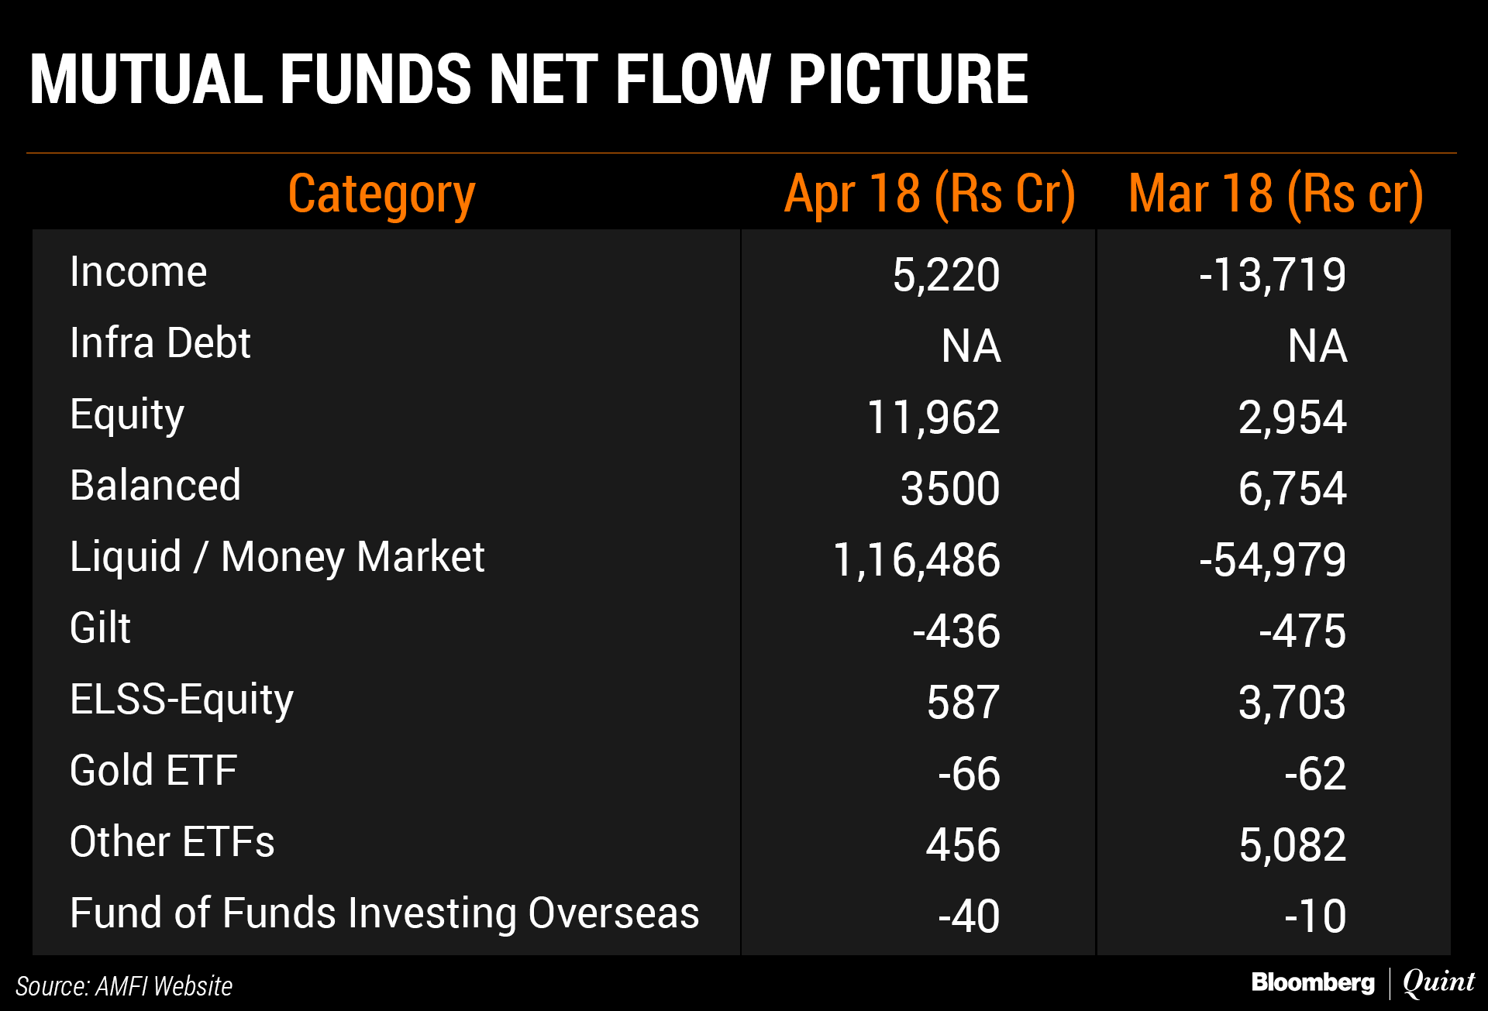Click the Infra Debt row label
The width and height of the screenshot is (1488, 1011).
pyautogui.click(x=160, y=343)
